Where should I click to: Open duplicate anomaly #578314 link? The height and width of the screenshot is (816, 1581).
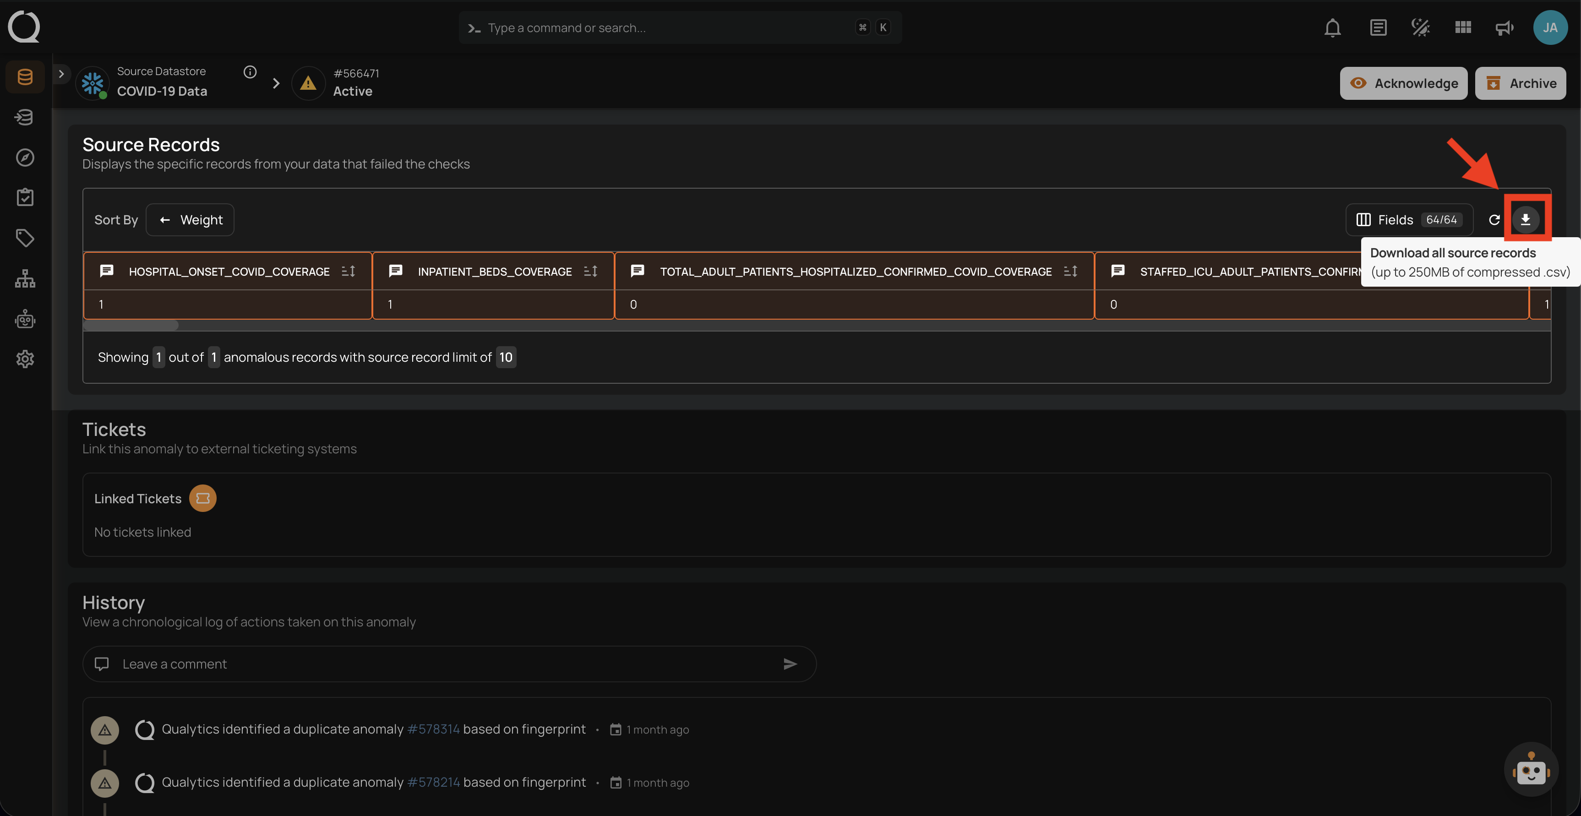pos(433,729)
